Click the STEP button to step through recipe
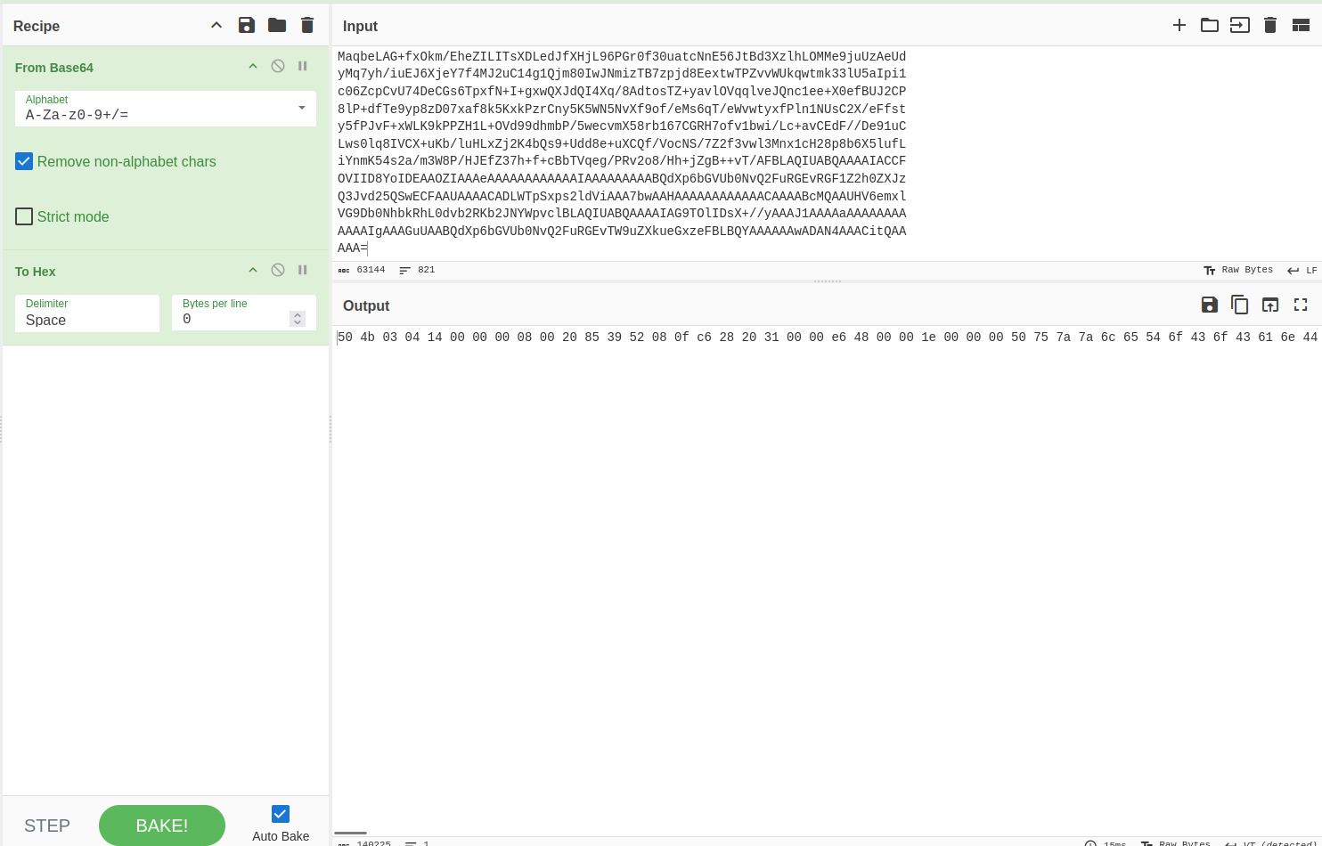This screenshot has height=846, width=1322. point(47,826)
